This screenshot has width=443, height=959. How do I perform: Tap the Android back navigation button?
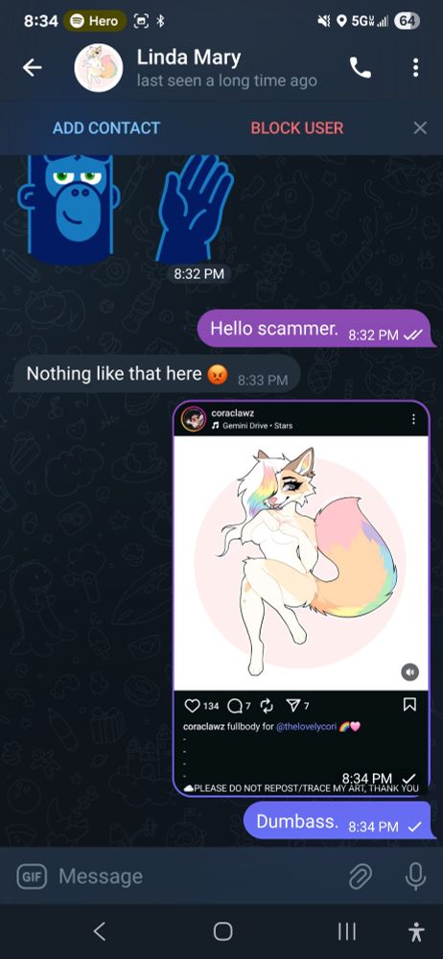point(100,931)
